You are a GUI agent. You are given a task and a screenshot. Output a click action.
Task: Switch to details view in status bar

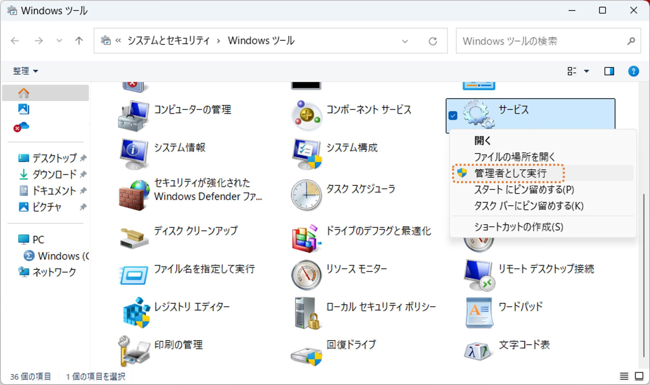(624, 376)
